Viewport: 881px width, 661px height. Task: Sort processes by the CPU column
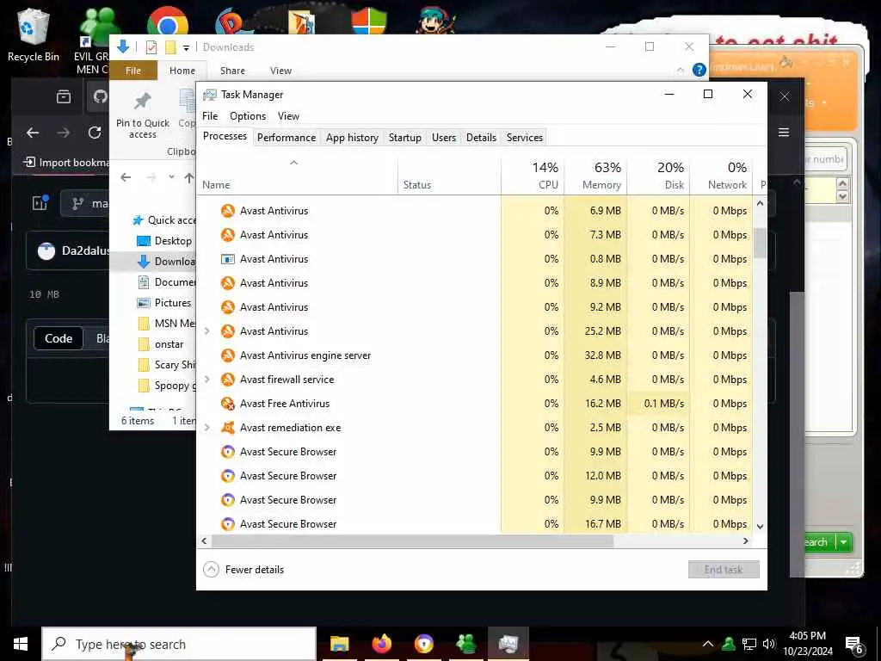[533, 176]
